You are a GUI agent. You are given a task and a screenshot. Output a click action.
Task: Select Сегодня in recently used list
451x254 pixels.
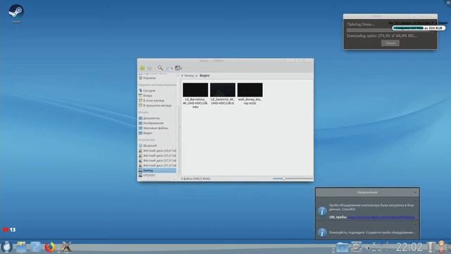pyautogui.click(x=157, y=91)
